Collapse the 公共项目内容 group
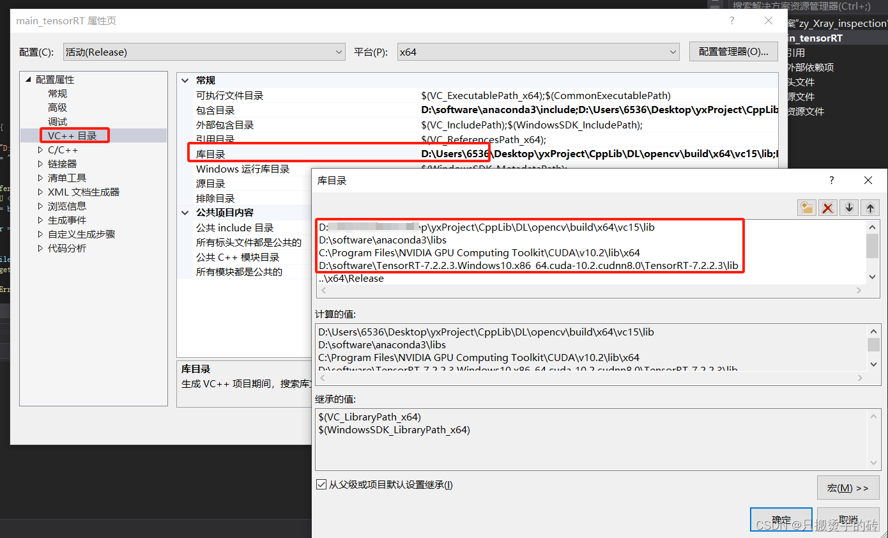 (185, 213)
